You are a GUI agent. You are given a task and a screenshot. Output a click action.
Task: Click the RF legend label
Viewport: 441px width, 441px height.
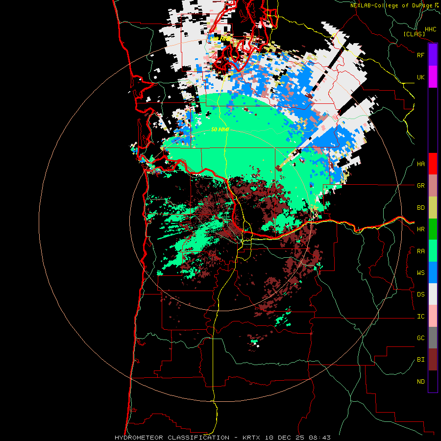[421, 55]
